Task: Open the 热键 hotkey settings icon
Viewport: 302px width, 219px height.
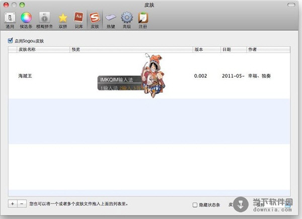Action: (111, 20)
